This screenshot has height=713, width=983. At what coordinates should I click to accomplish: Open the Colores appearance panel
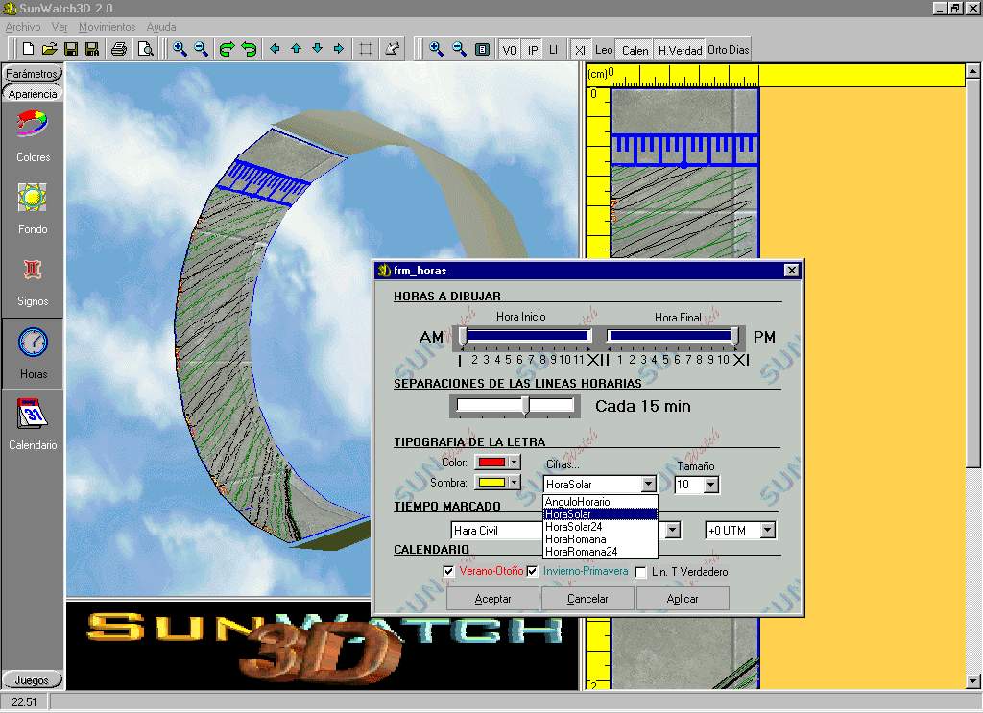coord(33,133)
